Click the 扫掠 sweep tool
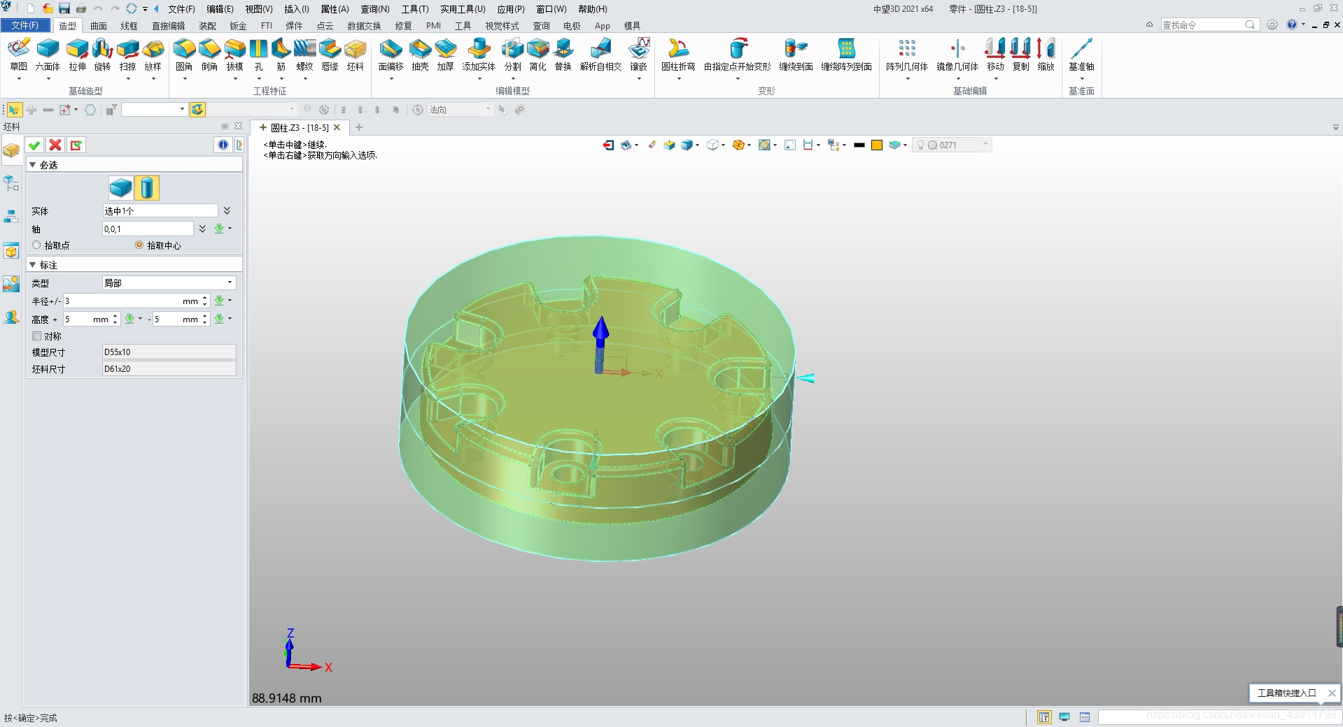Viewport: 1343px width, 727px height. point(127,55)
